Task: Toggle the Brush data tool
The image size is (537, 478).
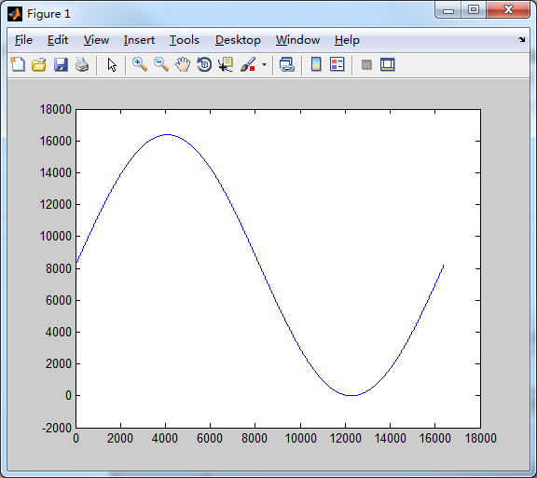Action: pyautogui.click(x=248, y=64)
